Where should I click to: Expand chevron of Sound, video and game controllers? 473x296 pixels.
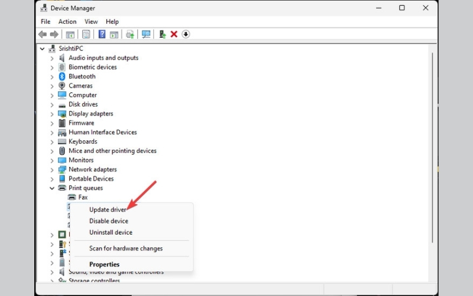pyautogui.click(x=52, y=272)
